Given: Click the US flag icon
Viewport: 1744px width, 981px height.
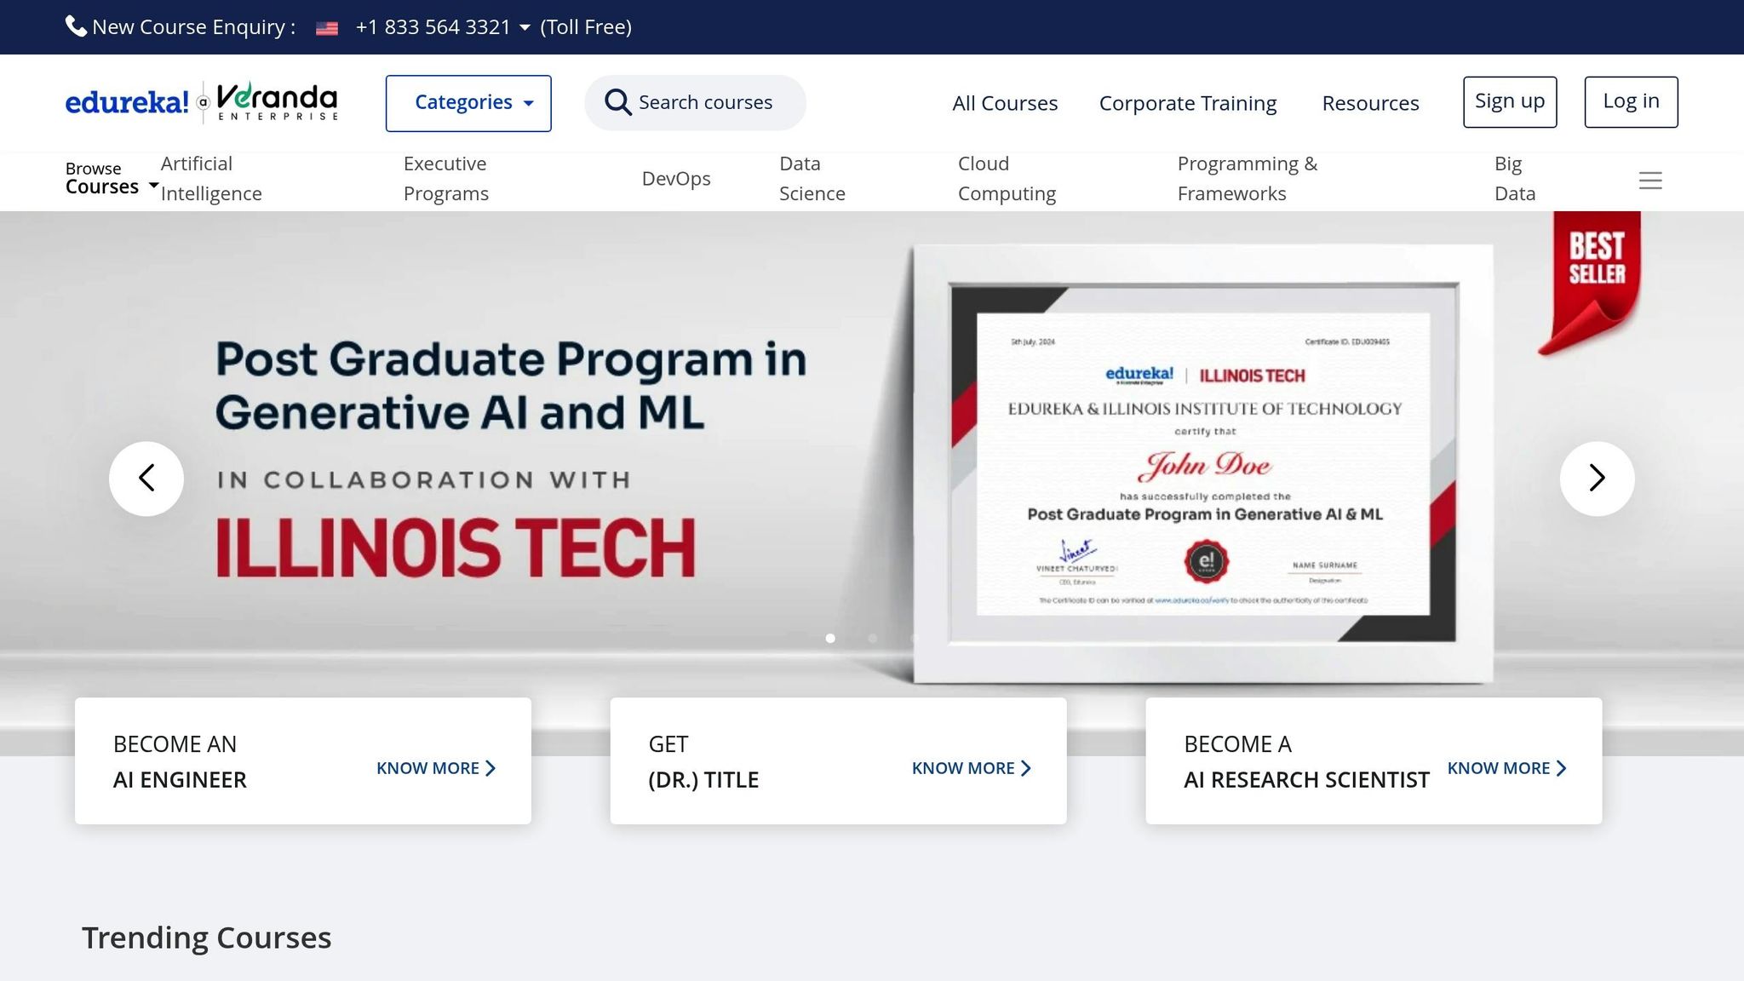Looking at the screenshot, I should [x=327, y=28].
